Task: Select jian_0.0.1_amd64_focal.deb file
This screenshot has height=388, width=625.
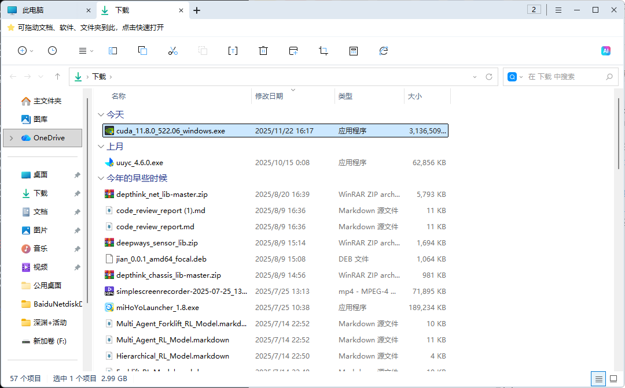Action: tap(275, 259)
